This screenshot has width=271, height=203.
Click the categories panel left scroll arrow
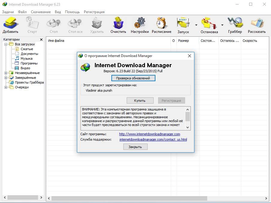tap(5, 198)
